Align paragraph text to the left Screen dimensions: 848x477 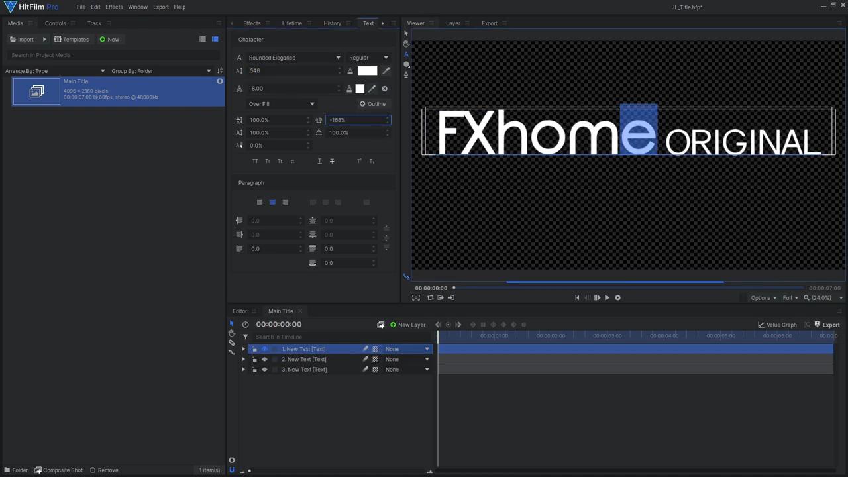(x=260, y=203)
